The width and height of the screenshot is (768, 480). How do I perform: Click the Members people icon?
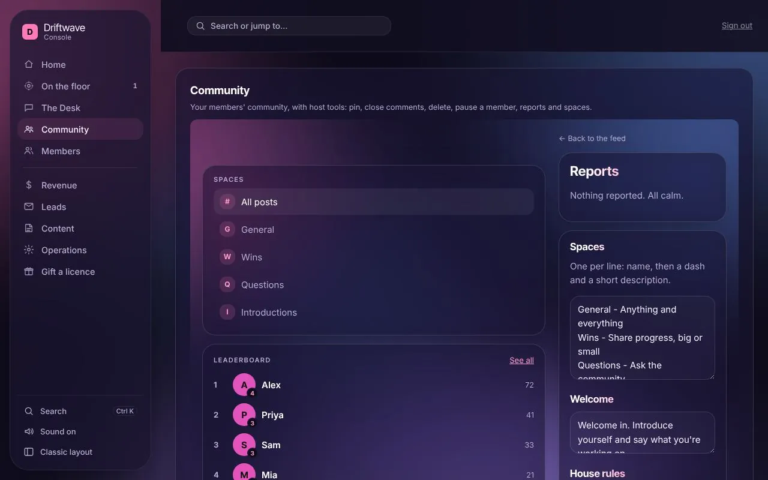(29, 151)
